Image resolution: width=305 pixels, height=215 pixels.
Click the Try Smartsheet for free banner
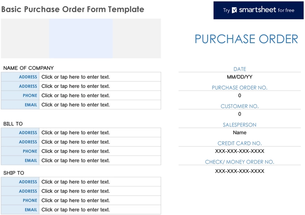258,10
